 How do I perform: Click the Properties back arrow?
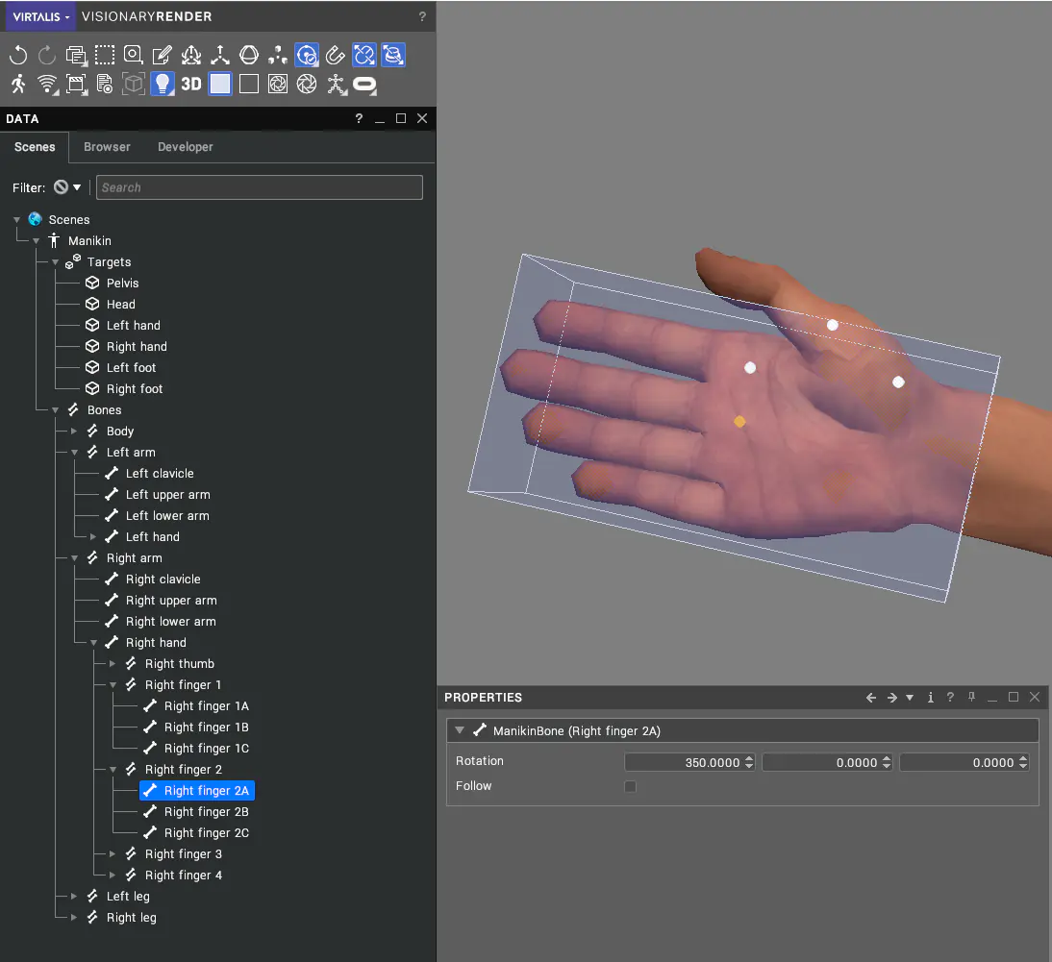point(871,698)
